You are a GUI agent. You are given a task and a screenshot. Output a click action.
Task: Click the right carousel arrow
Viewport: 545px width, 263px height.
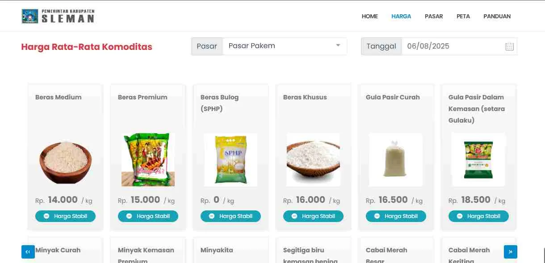tap(511, 251)
